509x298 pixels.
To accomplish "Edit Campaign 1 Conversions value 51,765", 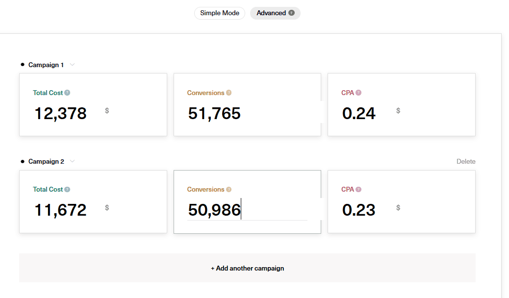I will 214,113.
